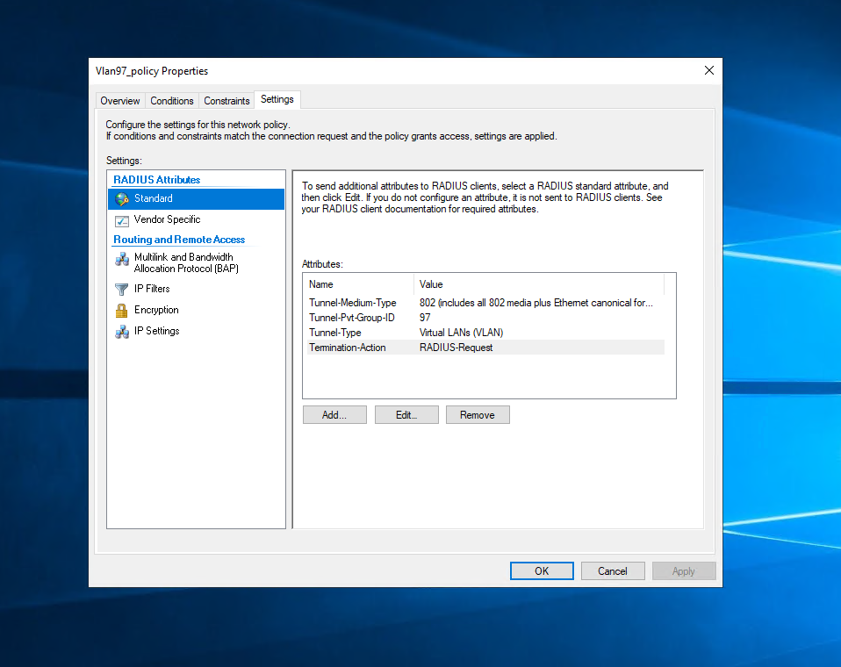
Task: Click the Multilink and Bandwidth network icon
Action: point(122,260)
